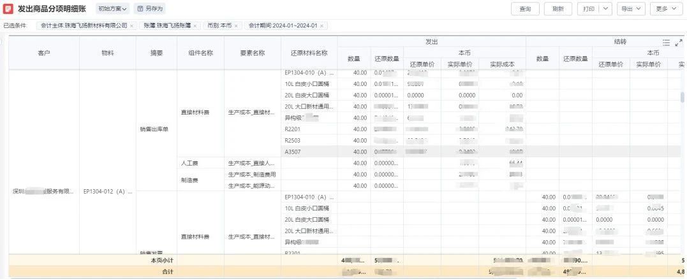Image resolution: width=687 pixels, height=279 pixels.
Task: Click the 查询 button
Action: pyautogui.click(x=525, y=9)
